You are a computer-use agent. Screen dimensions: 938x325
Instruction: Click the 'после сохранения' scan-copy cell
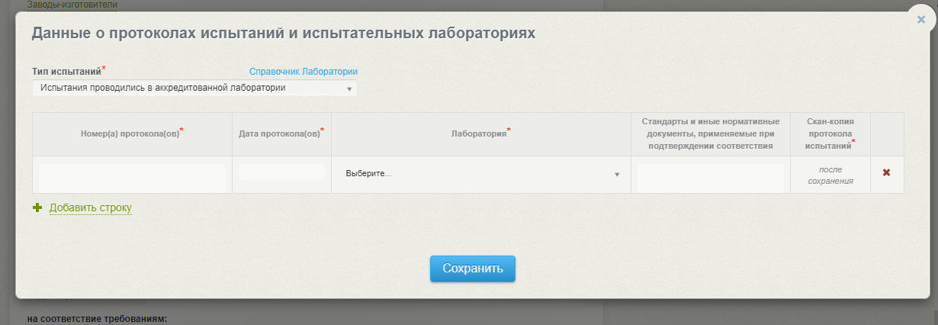pos(830,175)
